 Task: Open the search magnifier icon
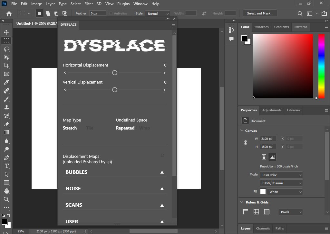(x=300, y=14)
